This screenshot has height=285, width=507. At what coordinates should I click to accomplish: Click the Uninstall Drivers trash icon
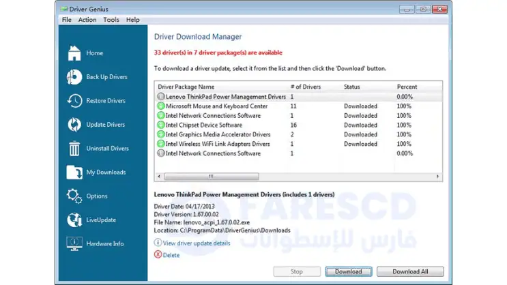(74, 149)
